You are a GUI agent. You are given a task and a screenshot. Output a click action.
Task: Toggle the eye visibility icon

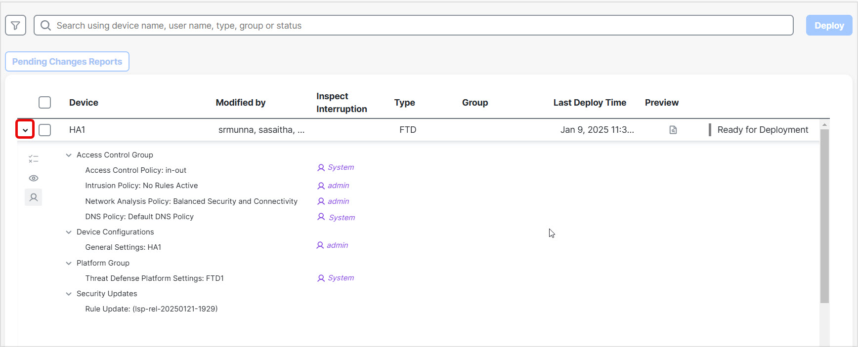(x=33, y=178)
